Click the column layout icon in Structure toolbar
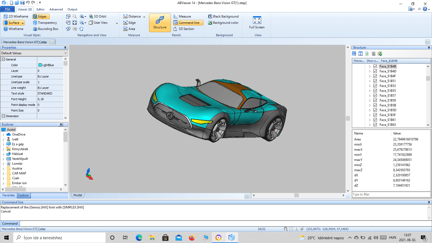The width and height of the screenshot is (432, 243). click(360, 54)
